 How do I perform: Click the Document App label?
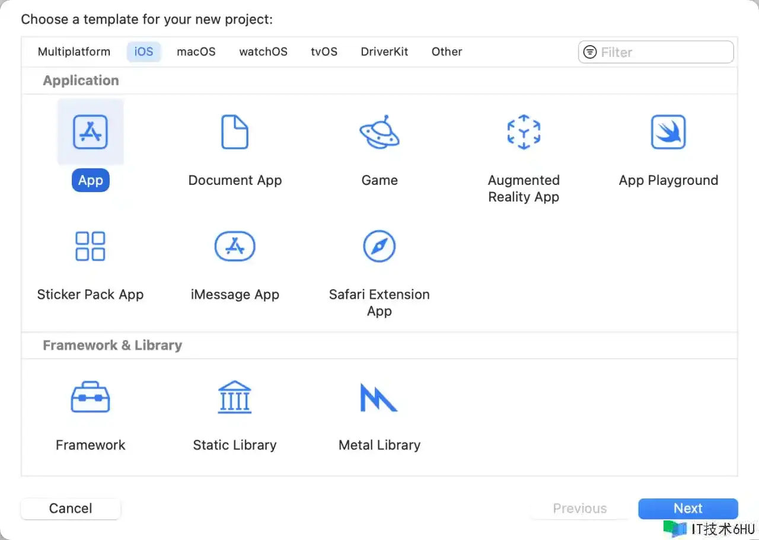[x=235, y=180]
